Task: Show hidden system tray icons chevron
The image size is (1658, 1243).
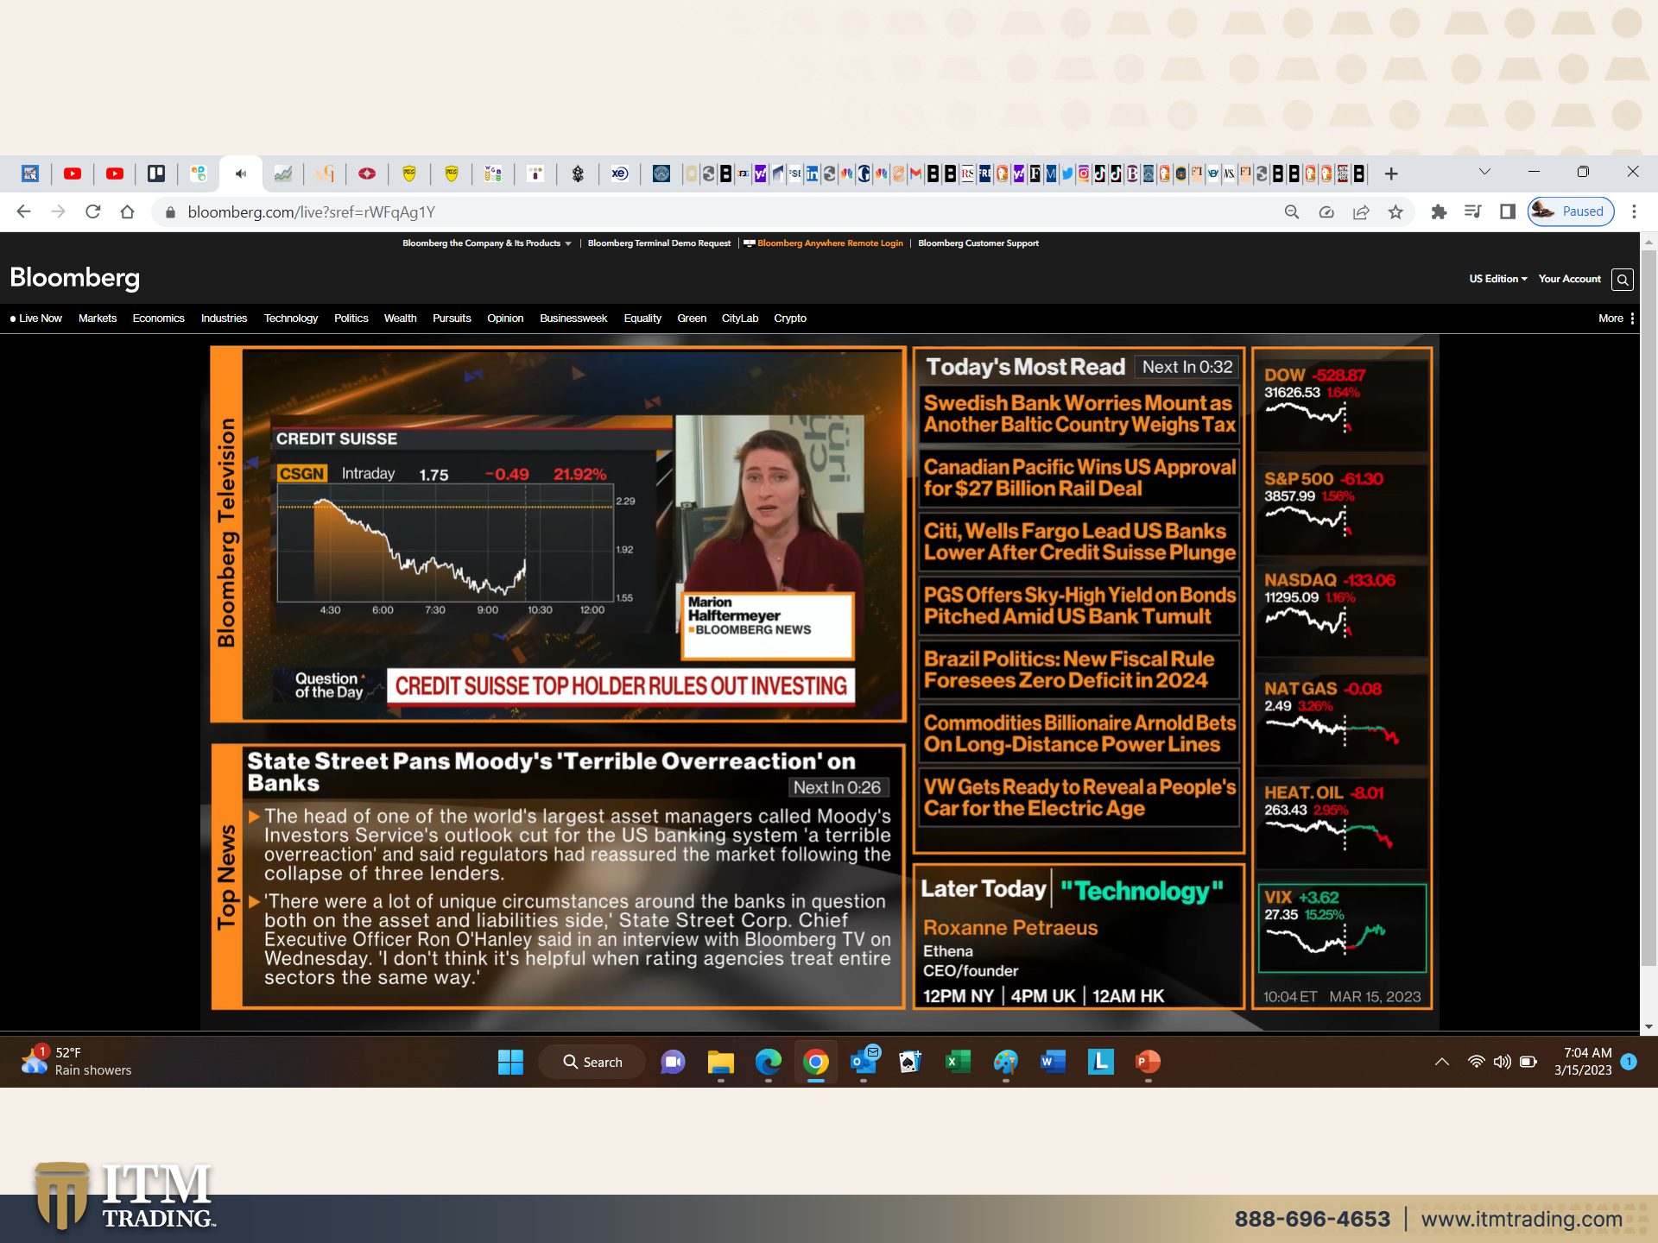Action: [1442, 1062]
